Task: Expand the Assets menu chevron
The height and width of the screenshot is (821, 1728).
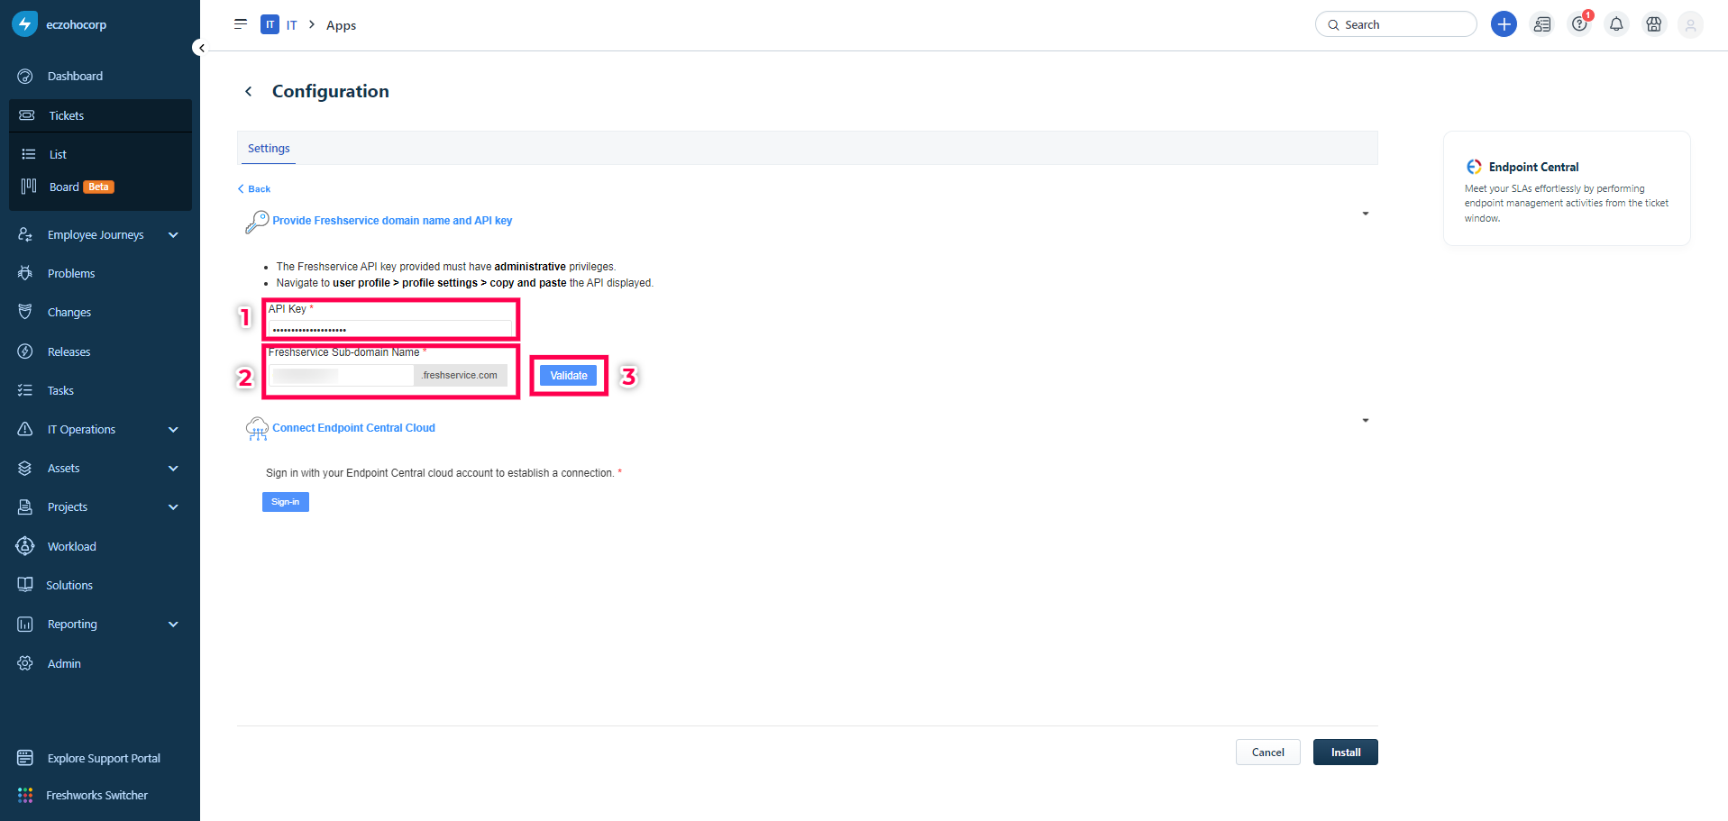Action: coord(173,469)
